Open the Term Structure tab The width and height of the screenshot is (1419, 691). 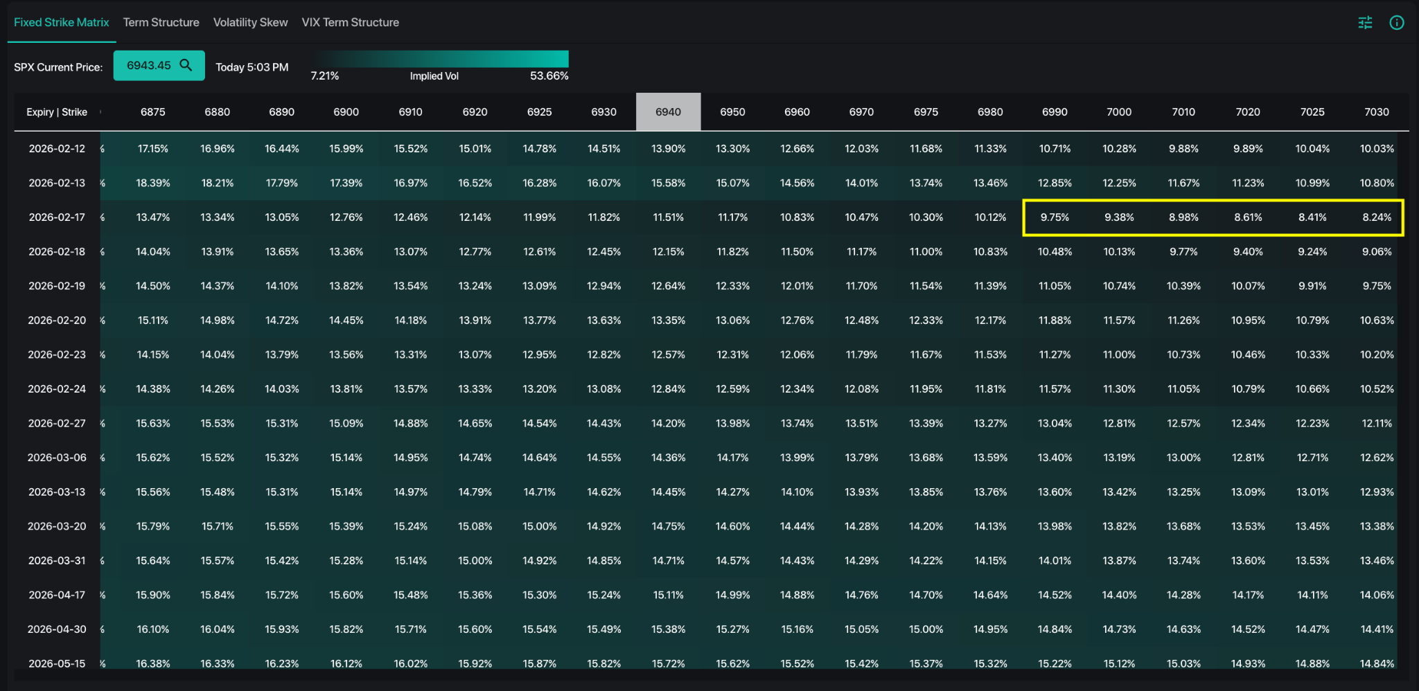tap(161, 22)
